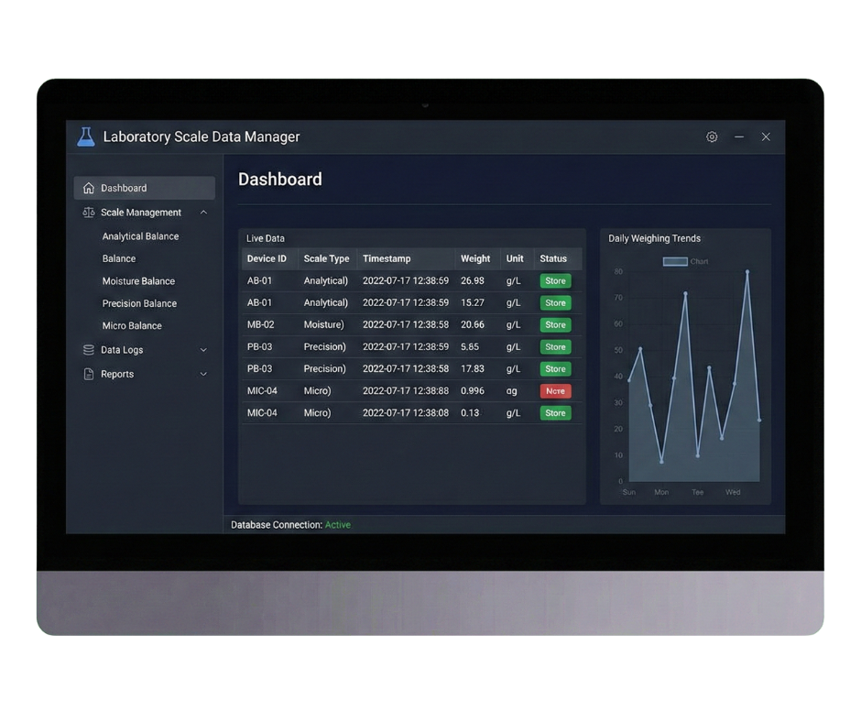861x722 pixels.
Task: Open Micro Balance sidebar item
Action: coord(132,326)
